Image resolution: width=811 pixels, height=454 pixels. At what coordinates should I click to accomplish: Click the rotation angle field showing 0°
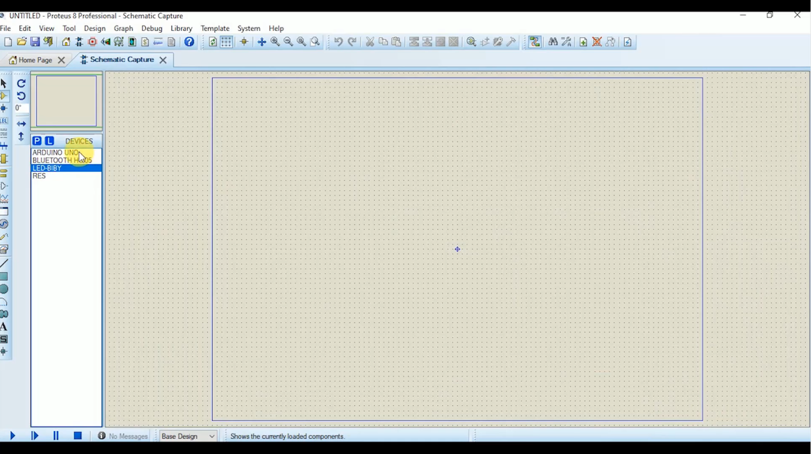(21, 108)
